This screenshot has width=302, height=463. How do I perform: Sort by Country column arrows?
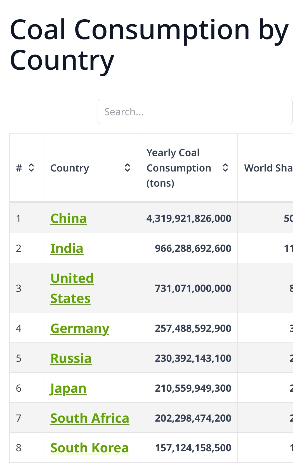pyautogui.click(x=128, y=168)
